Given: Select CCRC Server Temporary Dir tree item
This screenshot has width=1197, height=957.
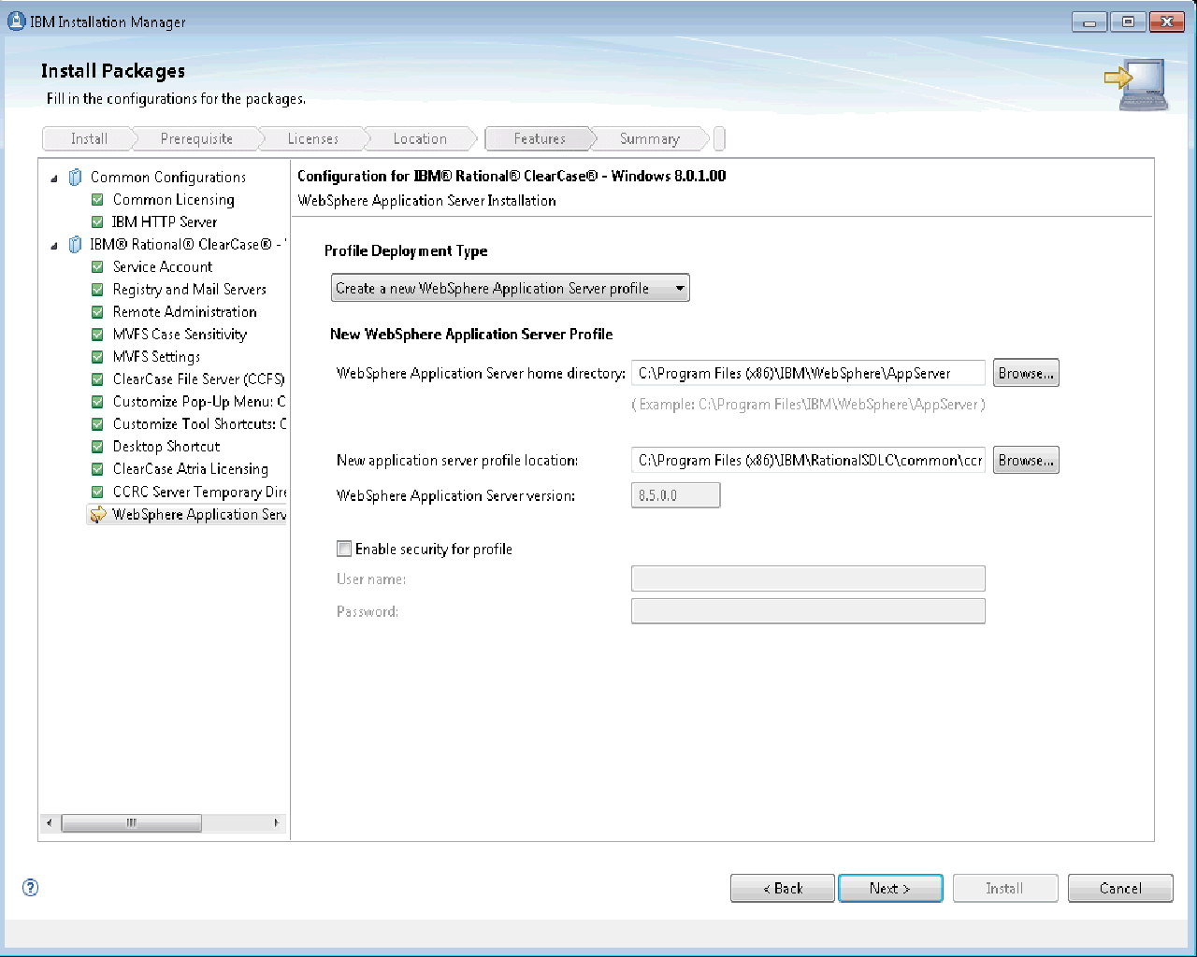Looking at the screenshot, I should (x=199, y=492).
